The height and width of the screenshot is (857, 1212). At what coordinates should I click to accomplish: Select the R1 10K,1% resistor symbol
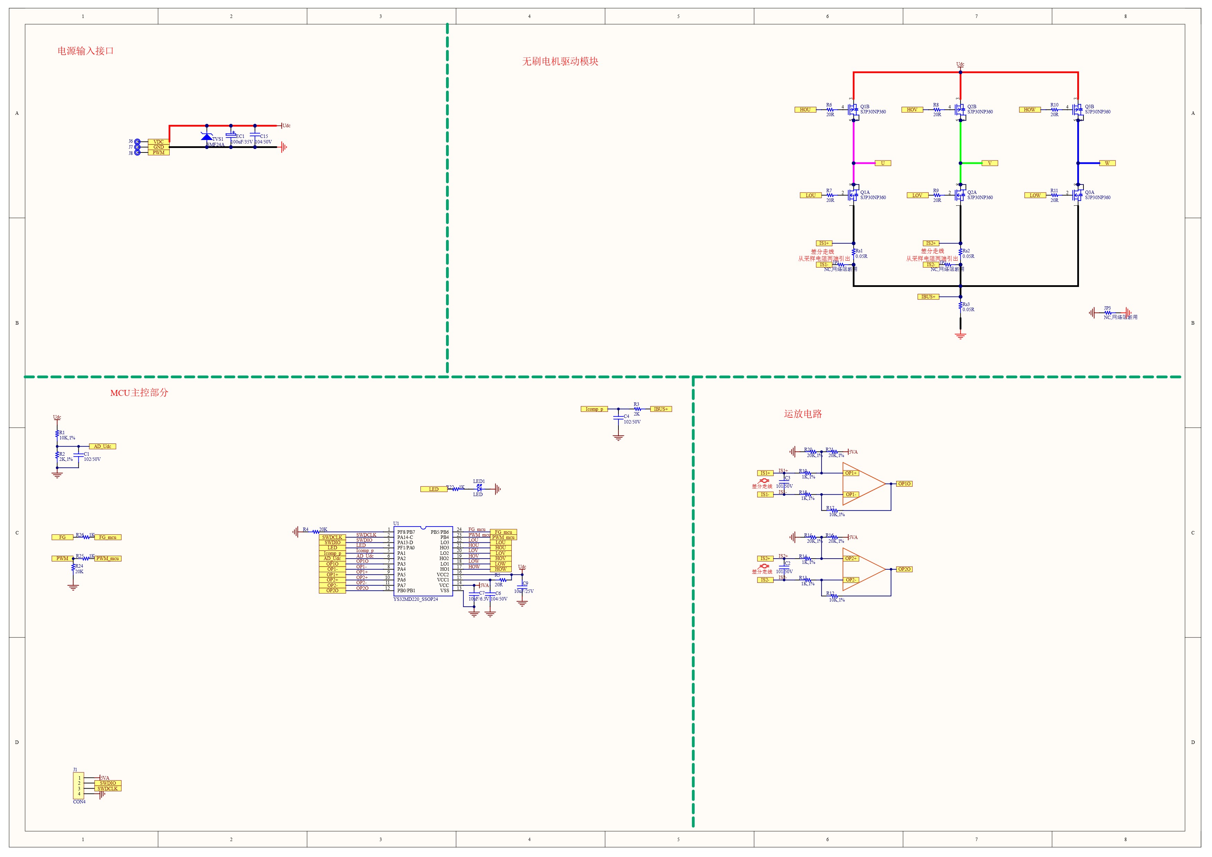[57, 434]
